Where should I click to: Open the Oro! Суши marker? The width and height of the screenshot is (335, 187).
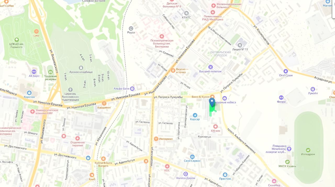[286, 71]
